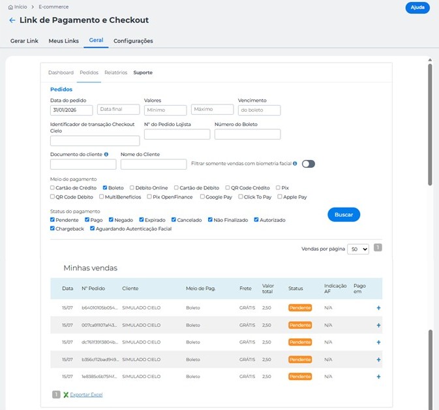439x410 pixels.
Task: Open Vendas por página dropdown
Action: pos(358,249)
